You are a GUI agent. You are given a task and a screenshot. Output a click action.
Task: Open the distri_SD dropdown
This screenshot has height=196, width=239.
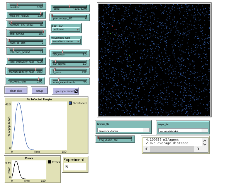point(66,29)
